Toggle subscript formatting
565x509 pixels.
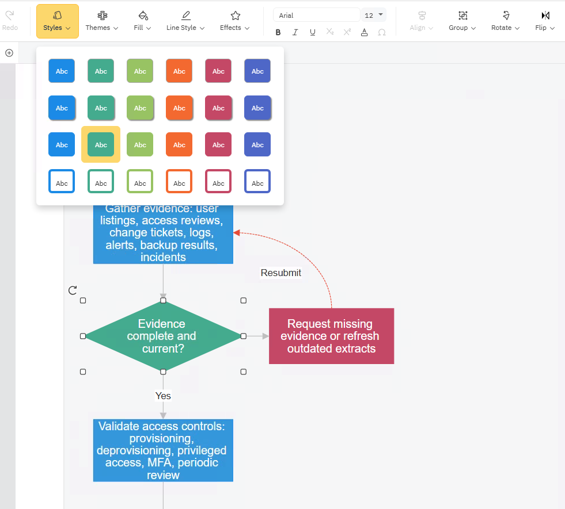click(329, 32)
